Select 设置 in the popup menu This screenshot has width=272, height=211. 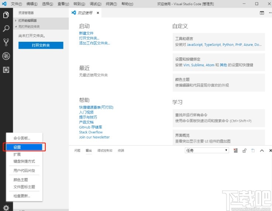point(24,147)
